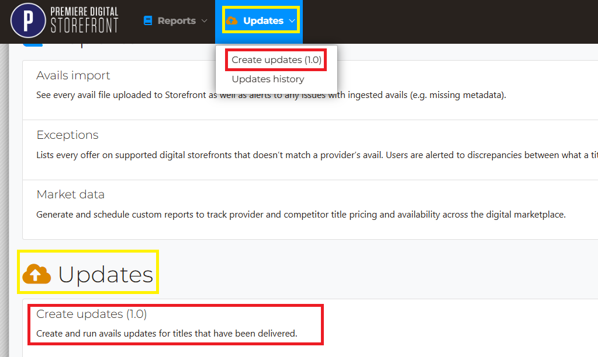Click the Market data description sentence
This screenshot has height=357, width=598.
pyautogui.click(x=300, y=214)
